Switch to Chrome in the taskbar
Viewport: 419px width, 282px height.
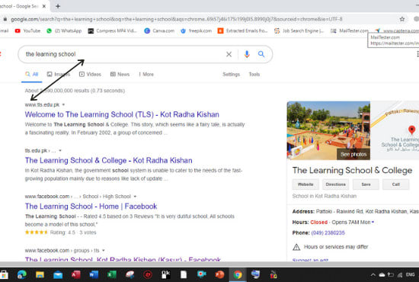tap(238, 274)
